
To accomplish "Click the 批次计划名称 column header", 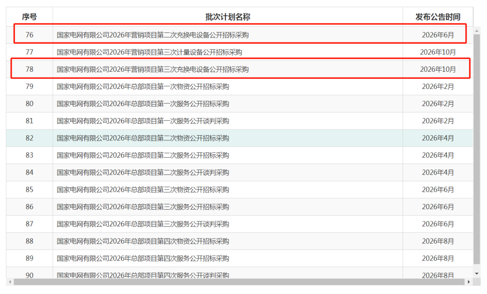I will tap(228, 17).
